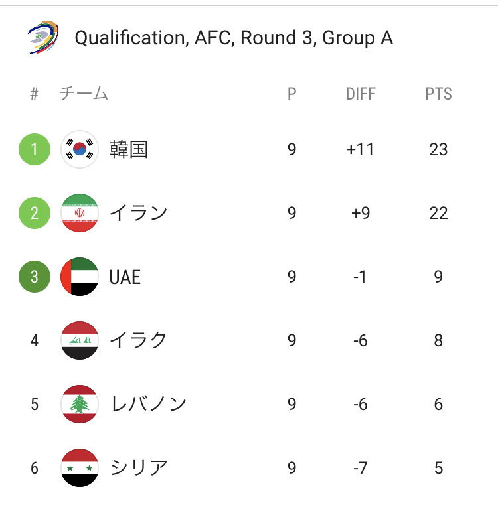Open the 韓国 team name
This screenshot has height=507, width=498.
pos(129,149)
